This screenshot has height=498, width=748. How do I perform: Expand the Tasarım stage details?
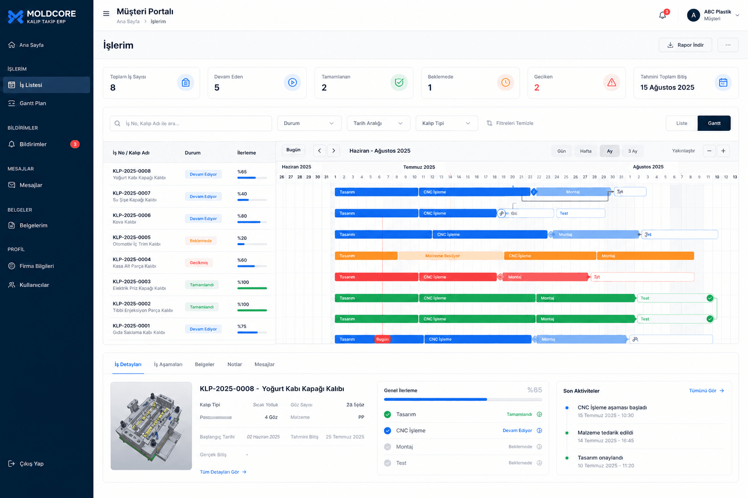pos(539,414)
